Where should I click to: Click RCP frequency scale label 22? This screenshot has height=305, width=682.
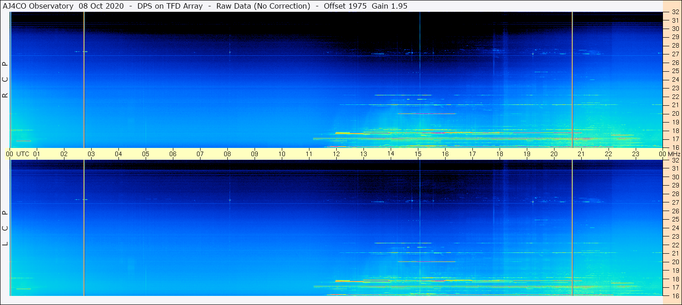click(x=675, y=97)
